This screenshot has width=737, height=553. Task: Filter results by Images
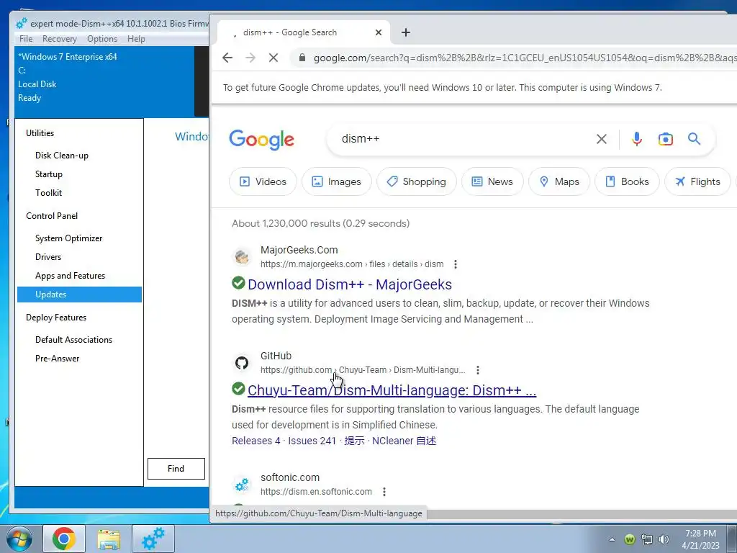pyautogui.click(x=337, y=181)
